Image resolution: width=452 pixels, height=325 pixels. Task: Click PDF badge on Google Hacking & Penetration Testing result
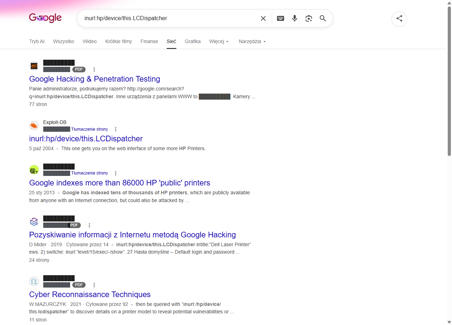79,70
